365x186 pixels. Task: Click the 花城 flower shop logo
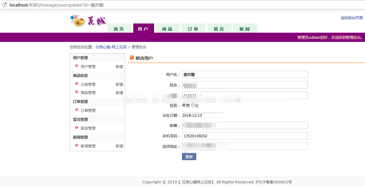pos(88,21)
